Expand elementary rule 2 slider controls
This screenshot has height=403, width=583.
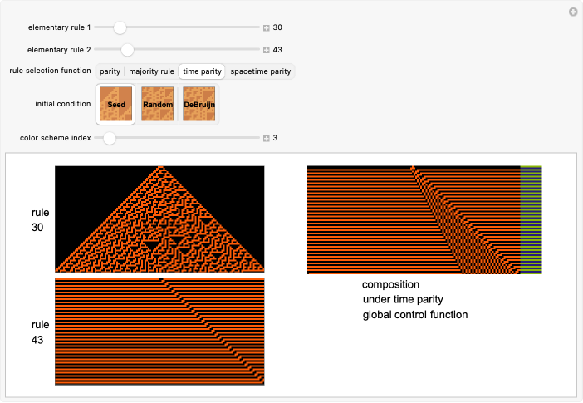click(x=266, y=49)
